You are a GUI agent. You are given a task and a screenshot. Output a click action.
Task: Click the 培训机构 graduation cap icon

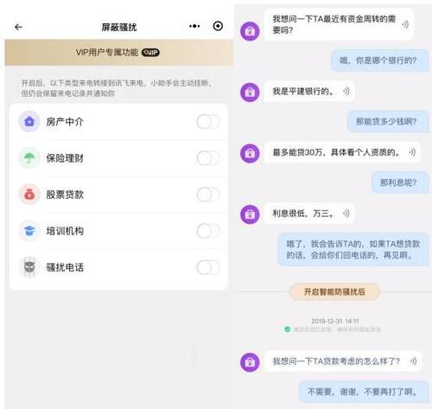29,231
